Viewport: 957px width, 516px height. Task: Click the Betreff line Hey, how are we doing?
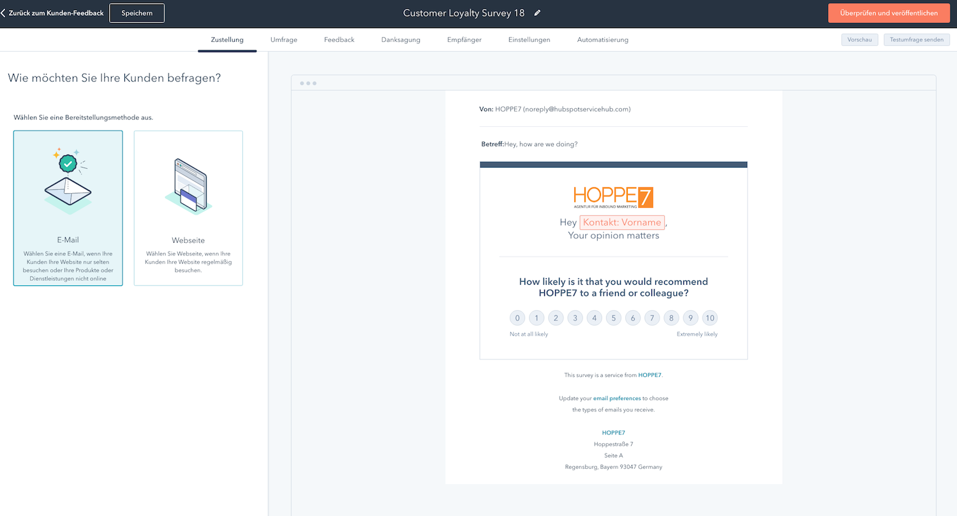[530, 144]
